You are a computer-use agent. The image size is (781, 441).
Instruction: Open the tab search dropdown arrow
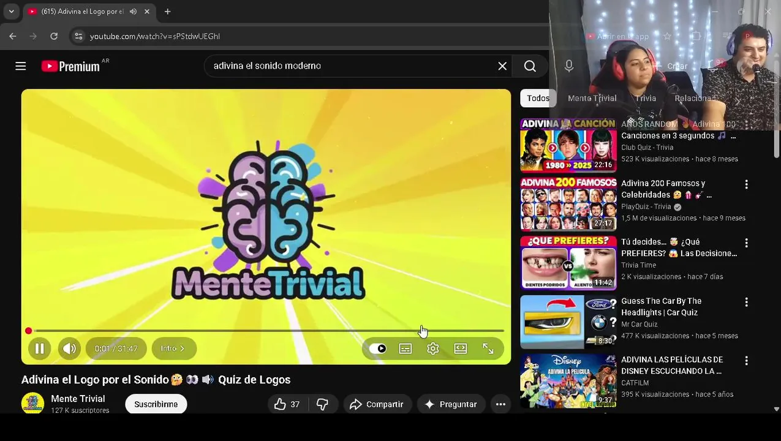(11, 12)
